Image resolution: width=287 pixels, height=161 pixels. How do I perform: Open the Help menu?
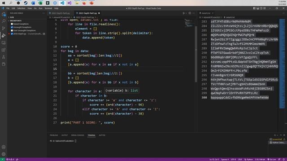[x=56, y=8]
